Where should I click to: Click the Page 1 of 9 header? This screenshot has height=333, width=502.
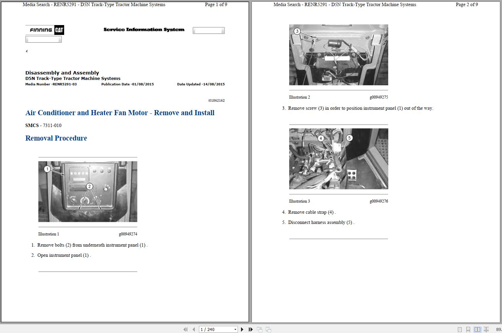pyautogui.click(x=216, y=5)
